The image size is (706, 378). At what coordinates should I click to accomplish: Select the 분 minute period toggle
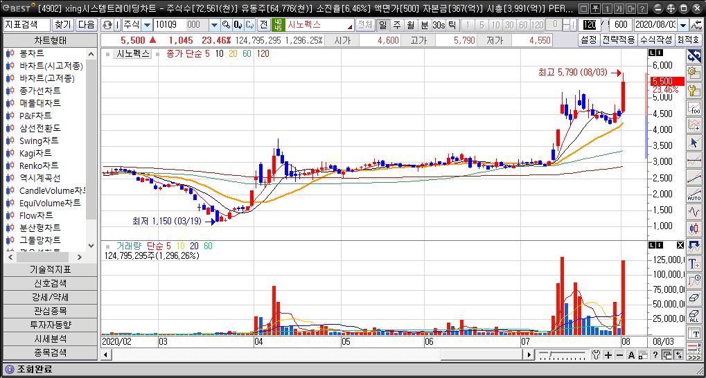point(424,25)
